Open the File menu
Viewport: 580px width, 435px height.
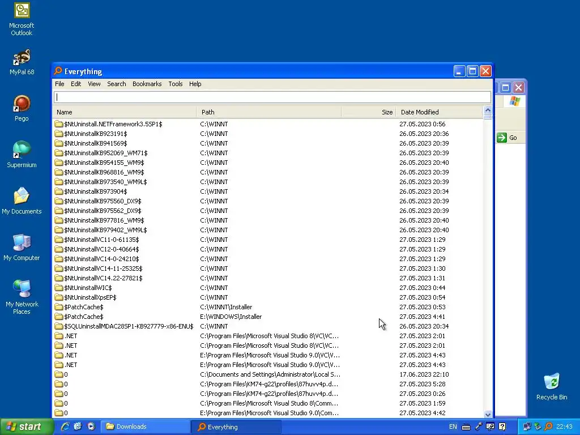pos(59,84)
